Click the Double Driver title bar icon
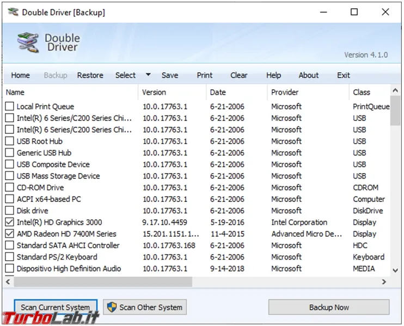Image resolution: width=404 pixels, height=326 pixels. (13, 12)
